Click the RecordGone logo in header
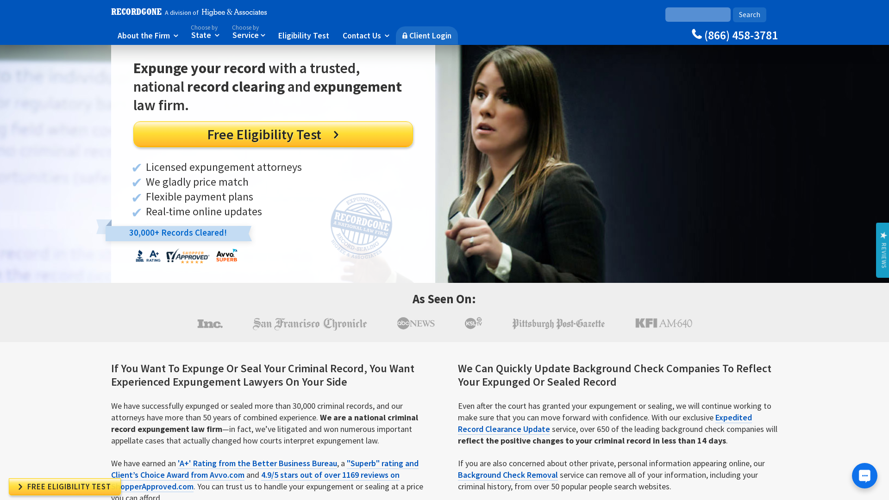This screenshot has height=500, width=889. point(136,12)
